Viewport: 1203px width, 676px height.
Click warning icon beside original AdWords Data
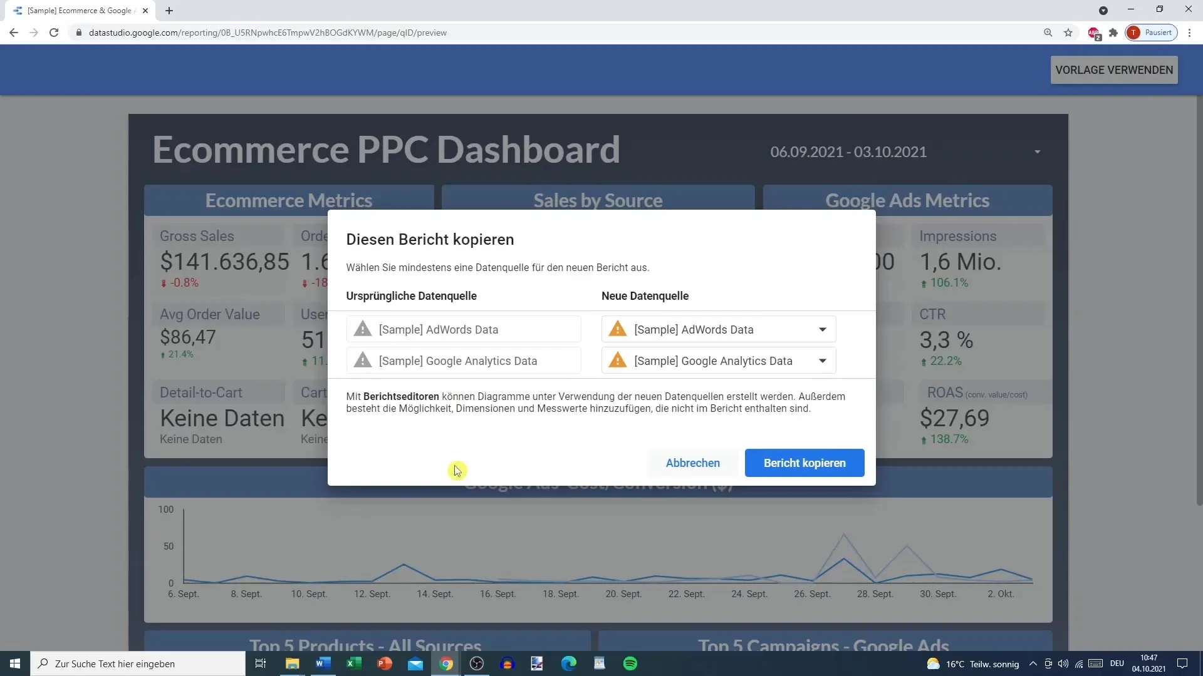pos(363,329)
